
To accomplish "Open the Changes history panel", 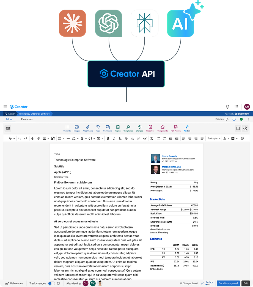I will [x=139, y=128].
